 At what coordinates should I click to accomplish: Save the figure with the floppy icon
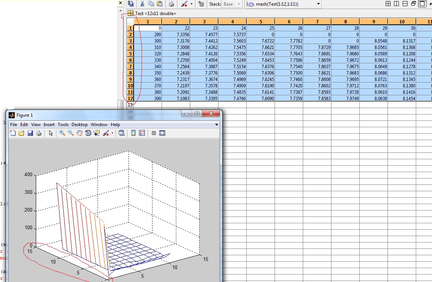30,133
